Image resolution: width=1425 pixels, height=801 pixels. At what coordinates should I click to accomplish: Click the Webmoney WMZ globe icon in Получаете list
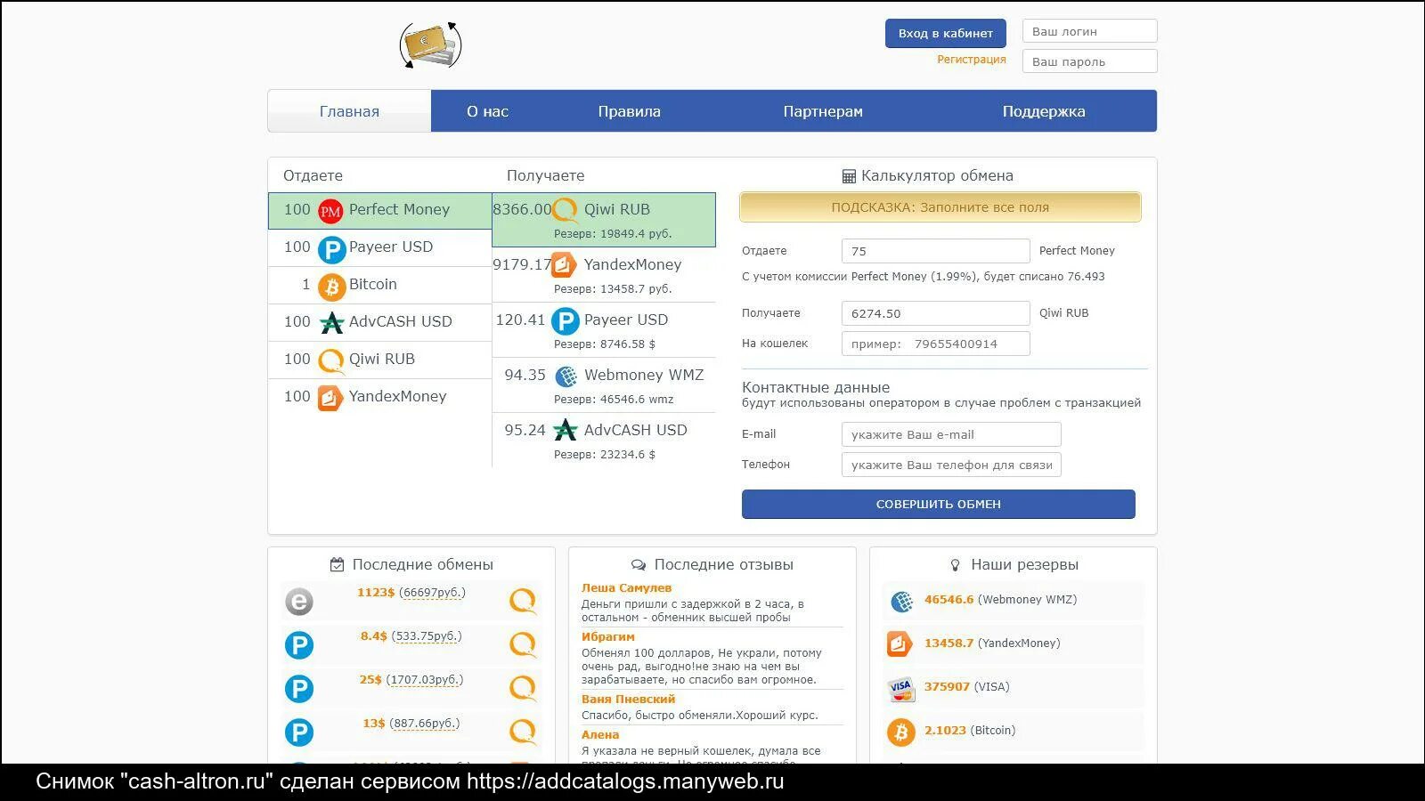[566, 376]
